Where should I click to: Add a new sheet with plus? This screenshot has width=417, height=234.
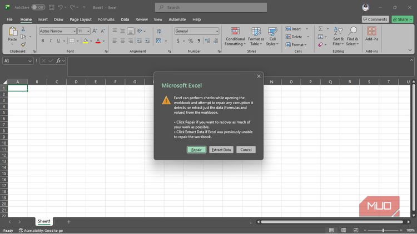pos(68,222)
